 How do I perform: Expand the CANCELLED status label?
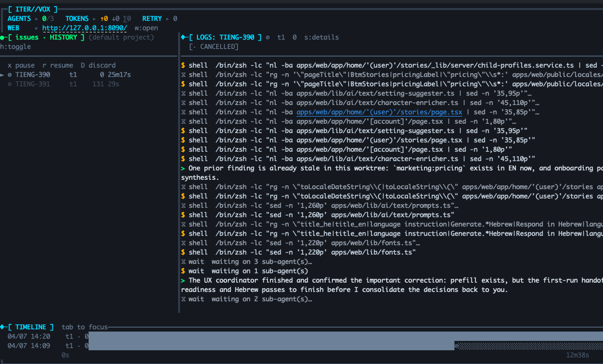[213, 47]
